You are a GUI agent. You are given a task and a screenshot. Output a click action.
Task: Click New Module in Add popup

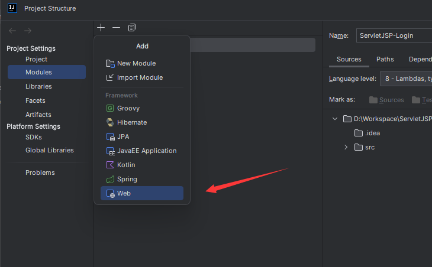pos(136,63)
